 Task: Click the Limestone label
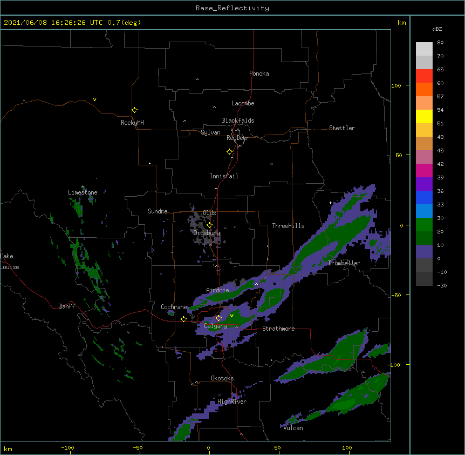tap(83, 192)
